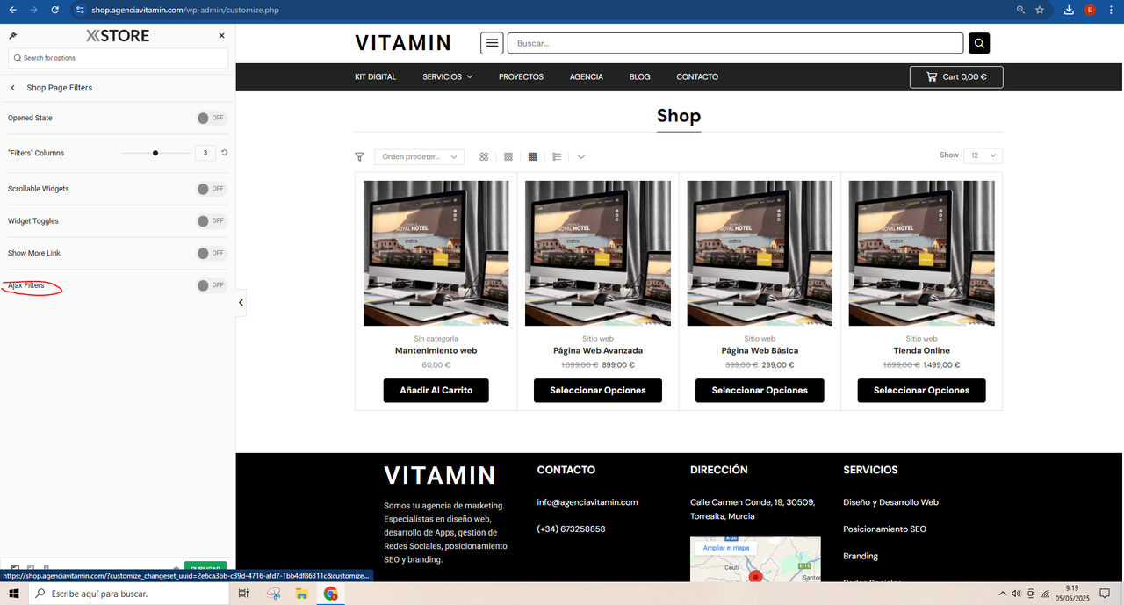The image size is (1124, 605).
Task: Open Windows Start menu
Action: (x=14, y=594)
